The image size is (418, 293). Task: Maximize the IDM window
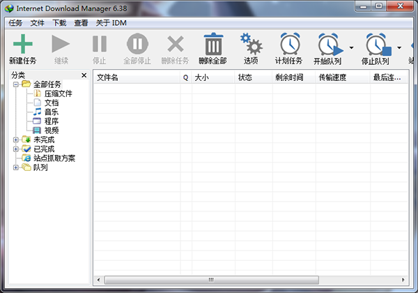coord(379,6)
